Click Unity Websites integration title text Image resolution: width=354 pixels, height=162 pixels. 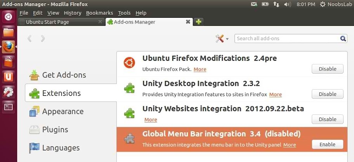[x=192, y=109]
